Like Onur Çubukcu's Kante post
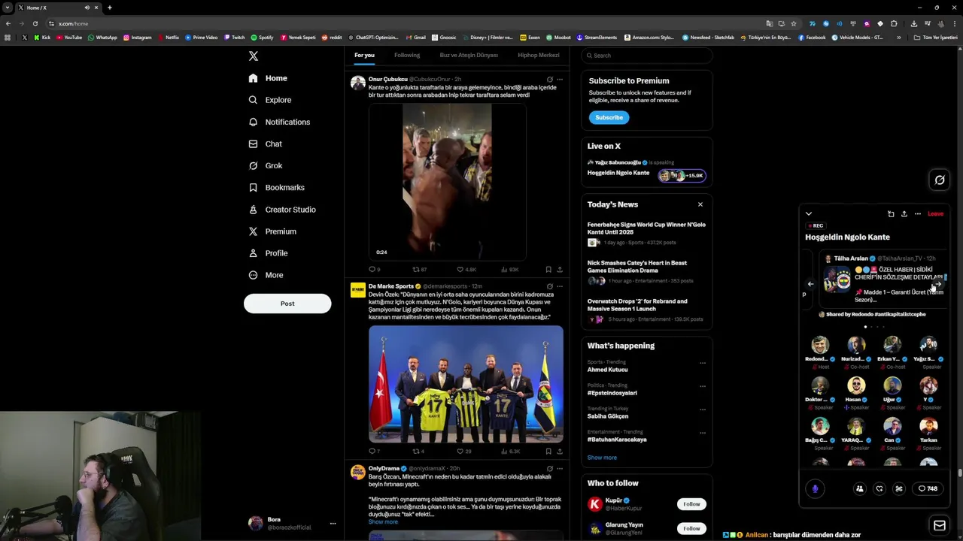963x541 pixels. 466,269
